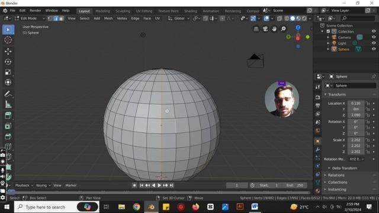Open the Edit Mode dropdown
The height and width of the screenshot is (213, 379).
[30, 18]
